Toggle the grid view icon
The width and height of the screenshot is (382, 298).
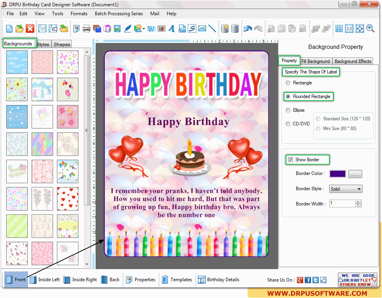(x=339, y=29)
